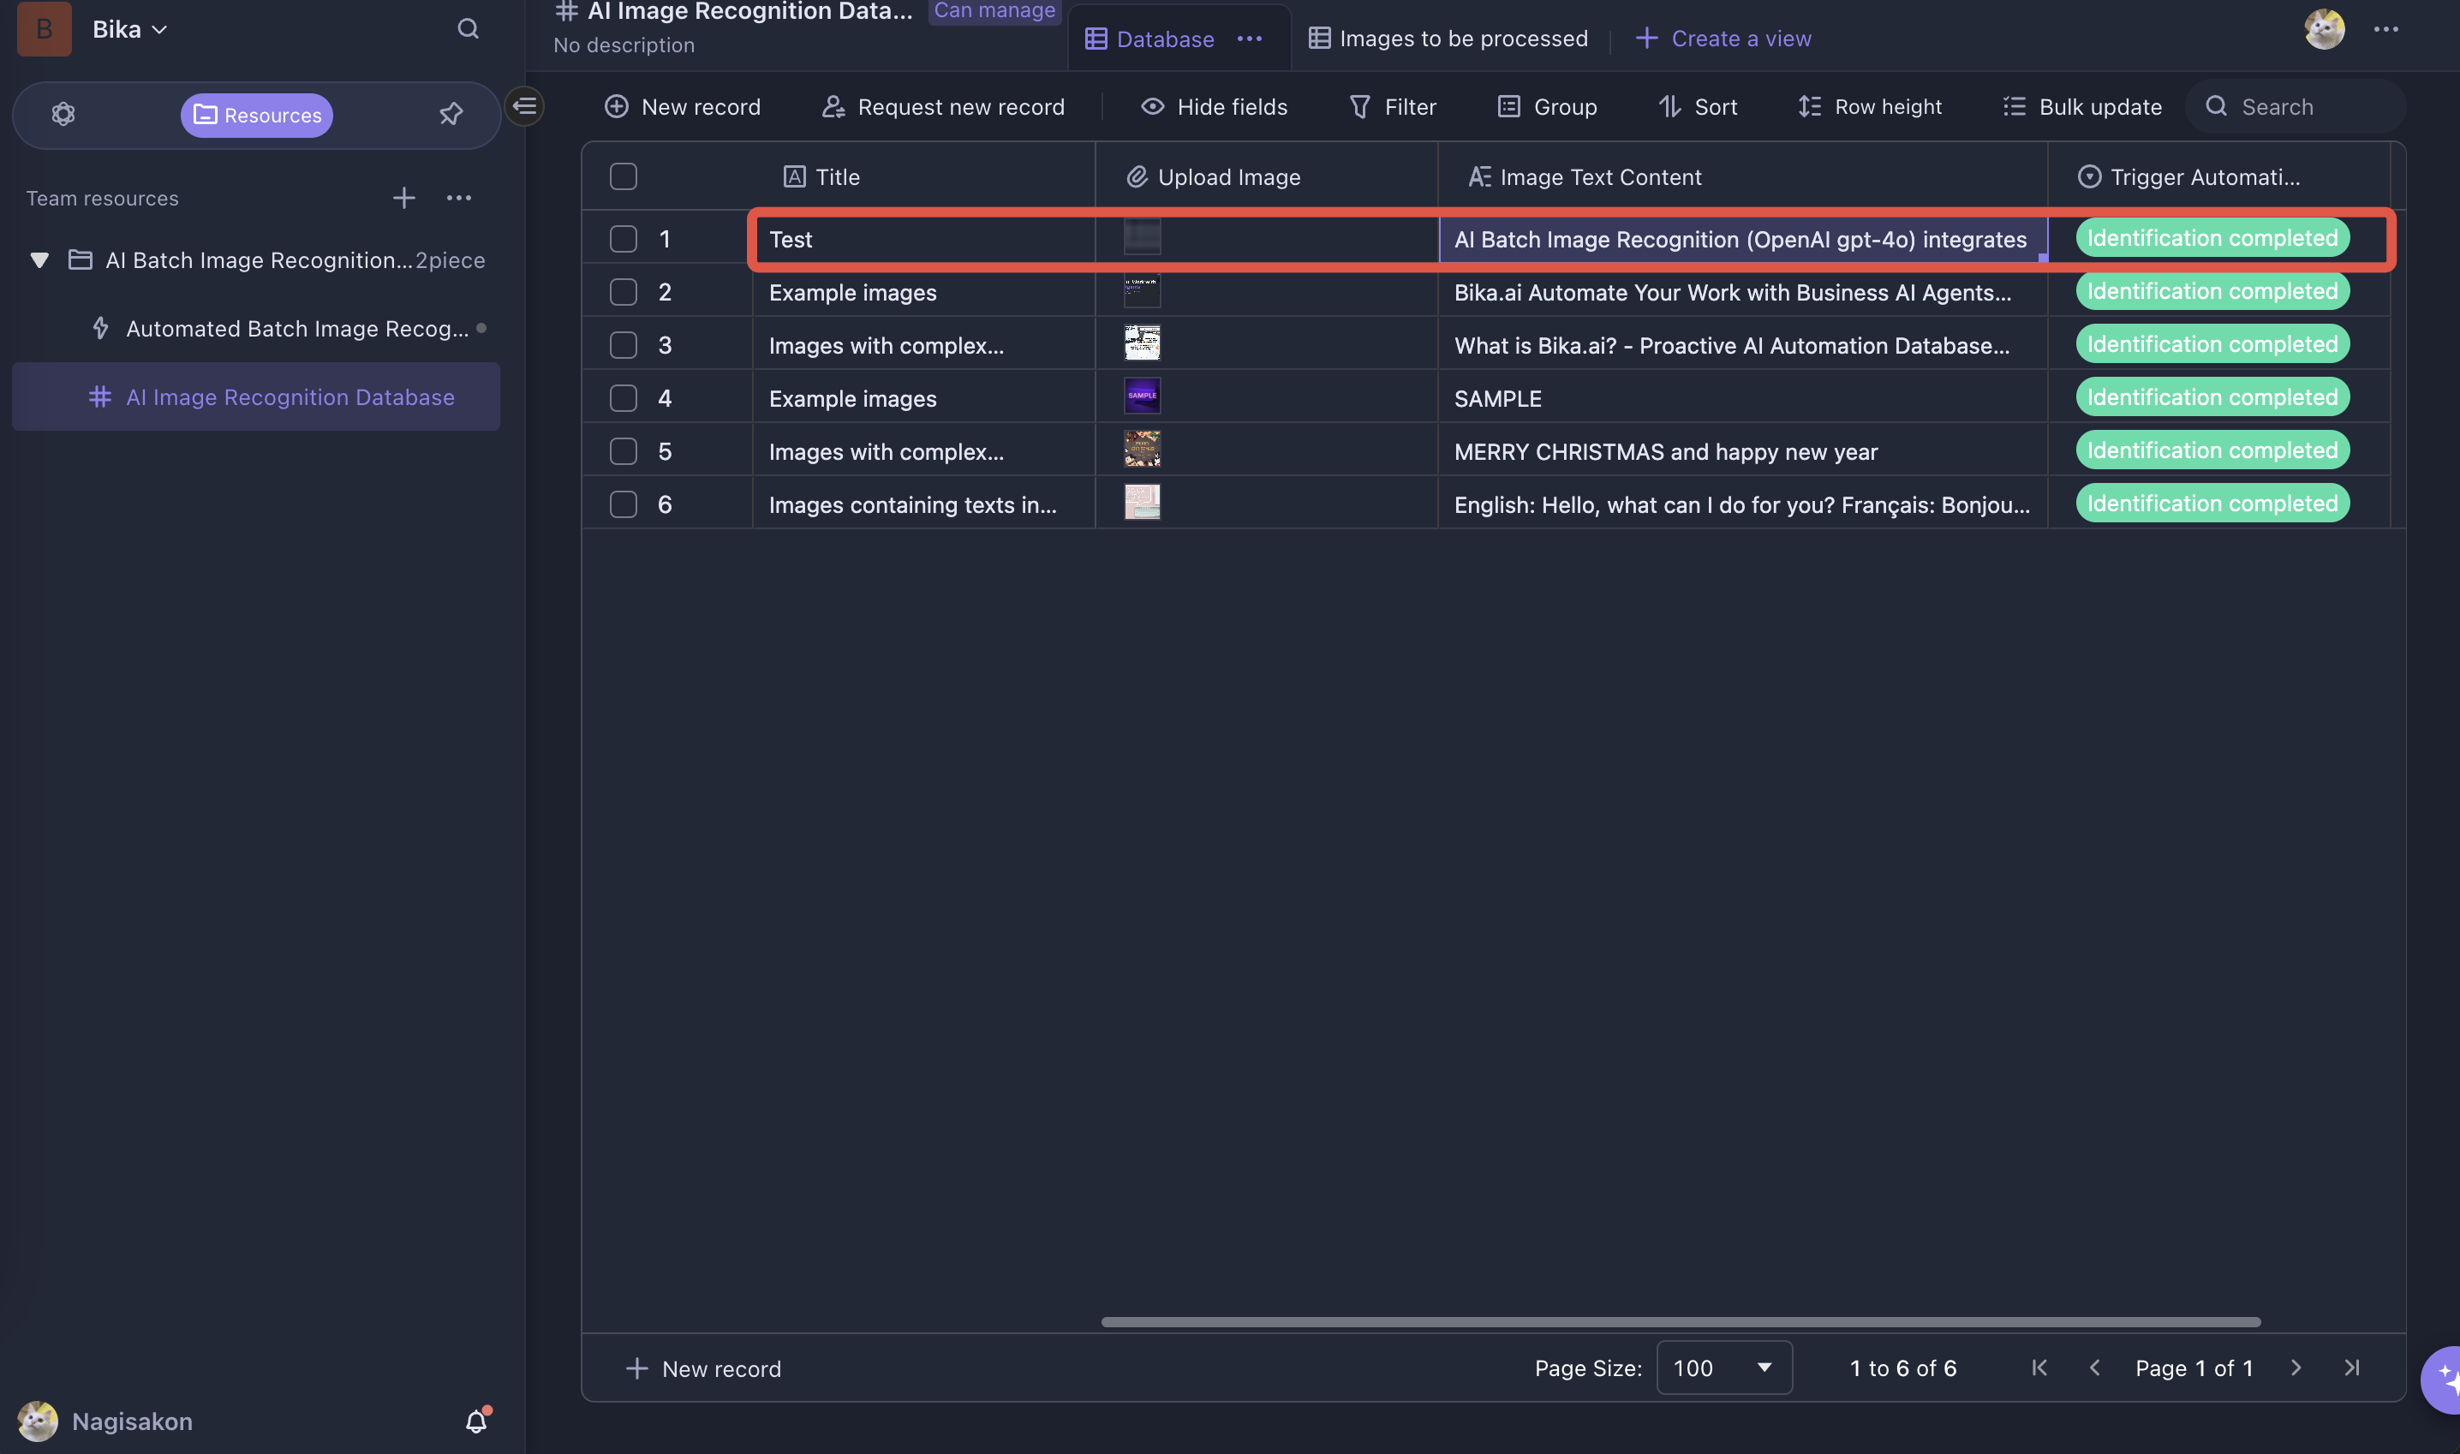Collapse the sidebar with the toggle button
Image resolution: width=2460 pixels, height=1454 pixels.
pos(525,106)
